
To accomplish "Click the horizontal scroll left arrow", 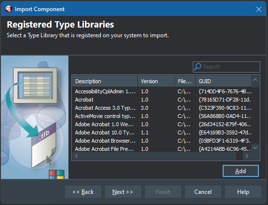I will pos(77,156).
